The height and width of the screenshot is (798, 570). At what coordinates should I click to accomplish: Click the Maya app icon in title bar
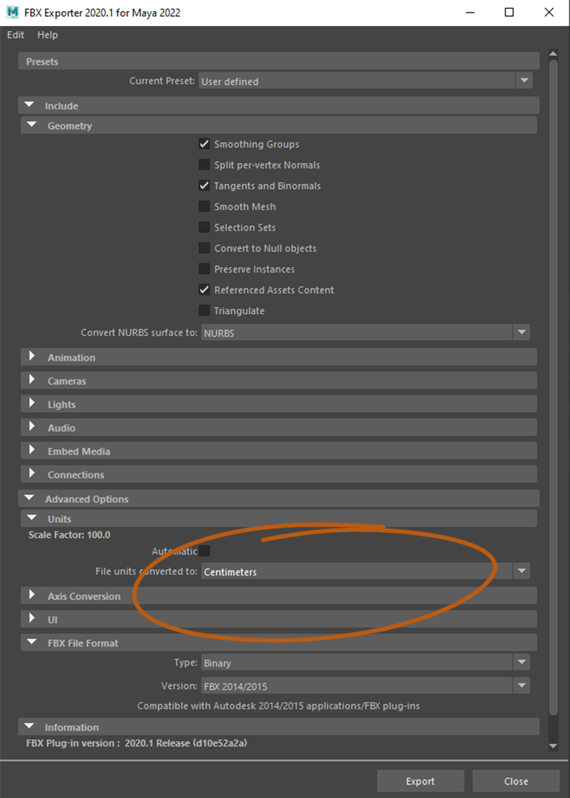point(13,13)
